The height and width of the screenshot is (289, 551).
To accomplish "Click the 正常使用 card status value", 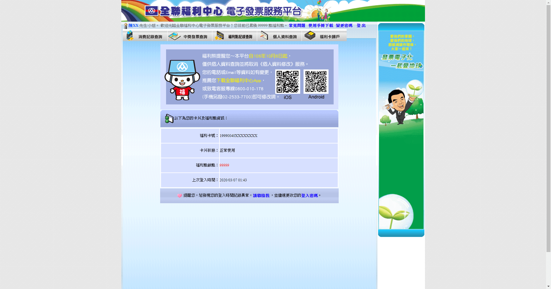I will click(227, 151).
